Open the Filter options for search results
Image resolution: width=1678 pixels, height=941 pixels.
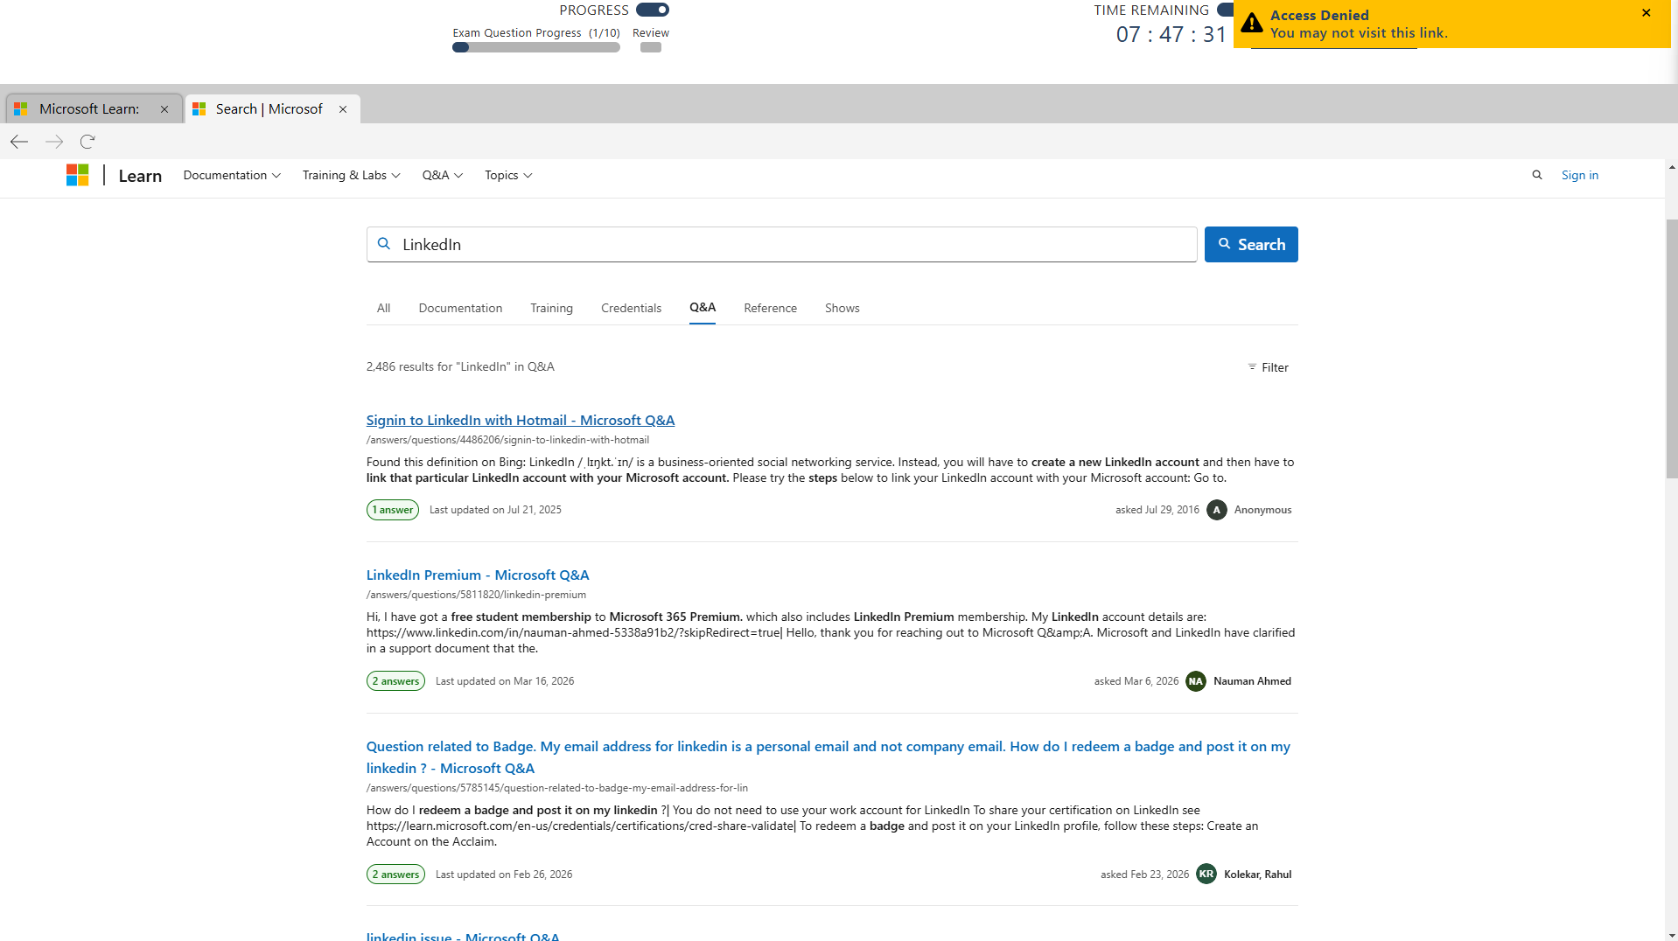[x=1268, y=367]
